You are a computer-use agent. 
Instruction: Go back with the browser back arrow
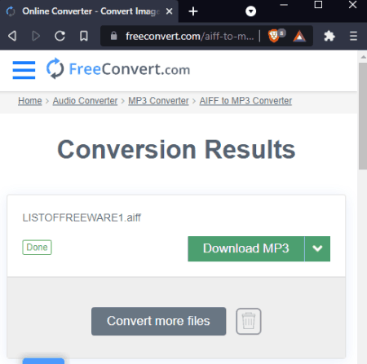[x=12, y=36]
